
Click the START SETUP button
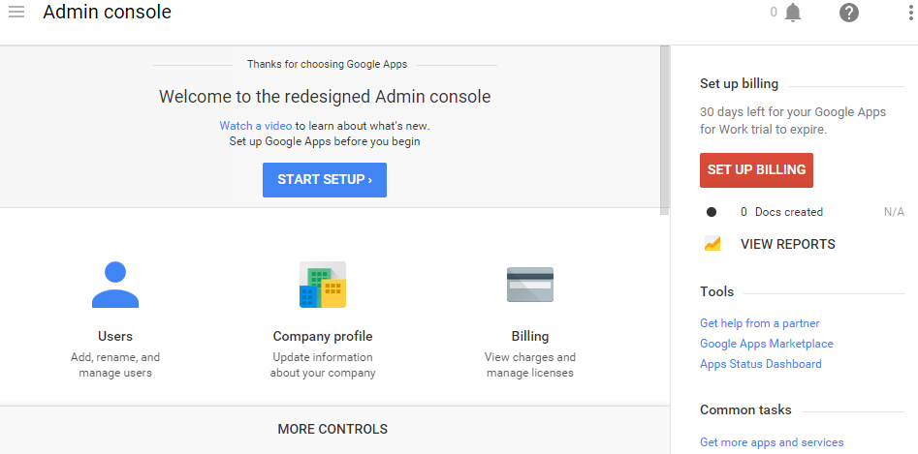tap(325, 180)
